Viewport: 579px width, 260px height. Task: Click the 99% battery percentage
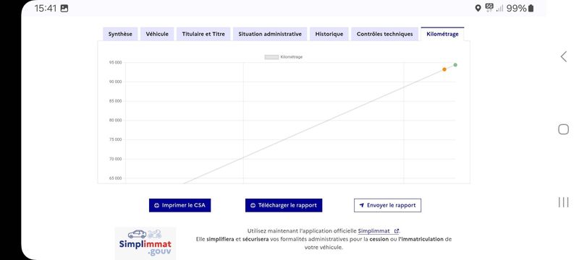pyautogui.click(x=516, y=8)
